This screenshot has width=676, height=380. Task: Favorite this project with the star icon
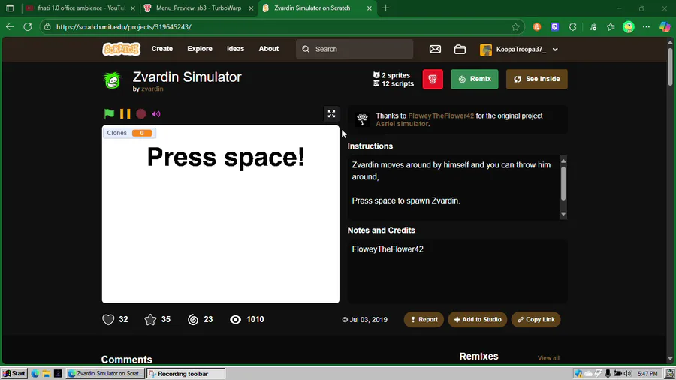click(x=150, y=319)
